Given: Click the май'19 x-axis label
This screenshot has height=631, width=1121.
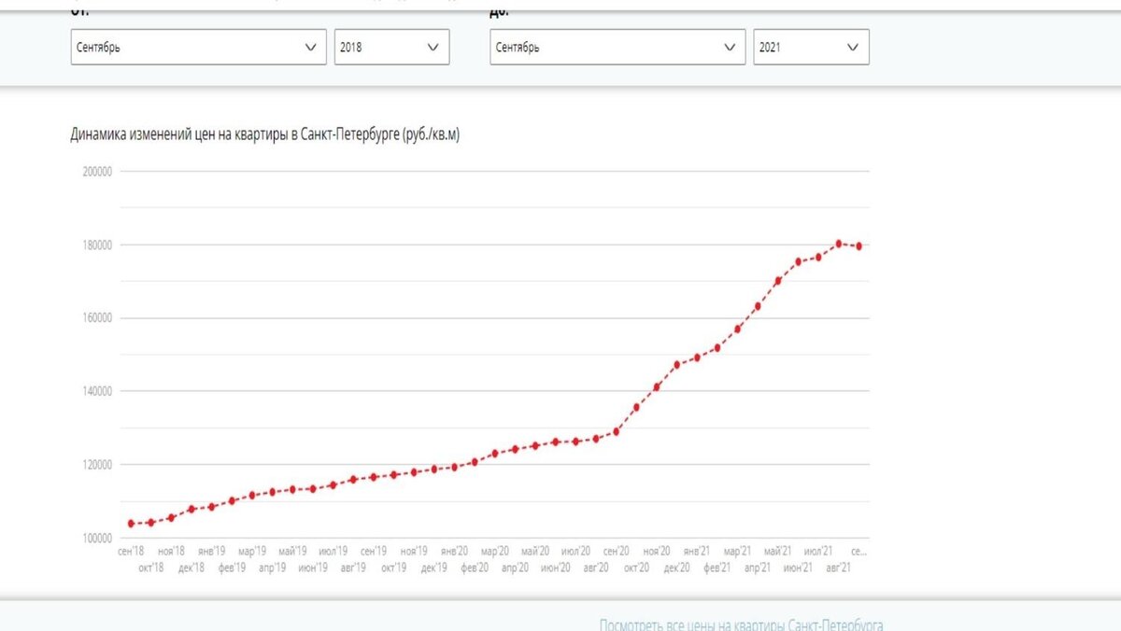Looking at the screenshot, I should (292, 552).
